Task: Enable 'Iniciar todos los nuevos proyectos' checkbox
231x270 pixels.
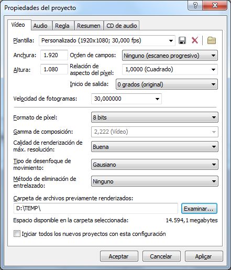Action: (17, 234)
